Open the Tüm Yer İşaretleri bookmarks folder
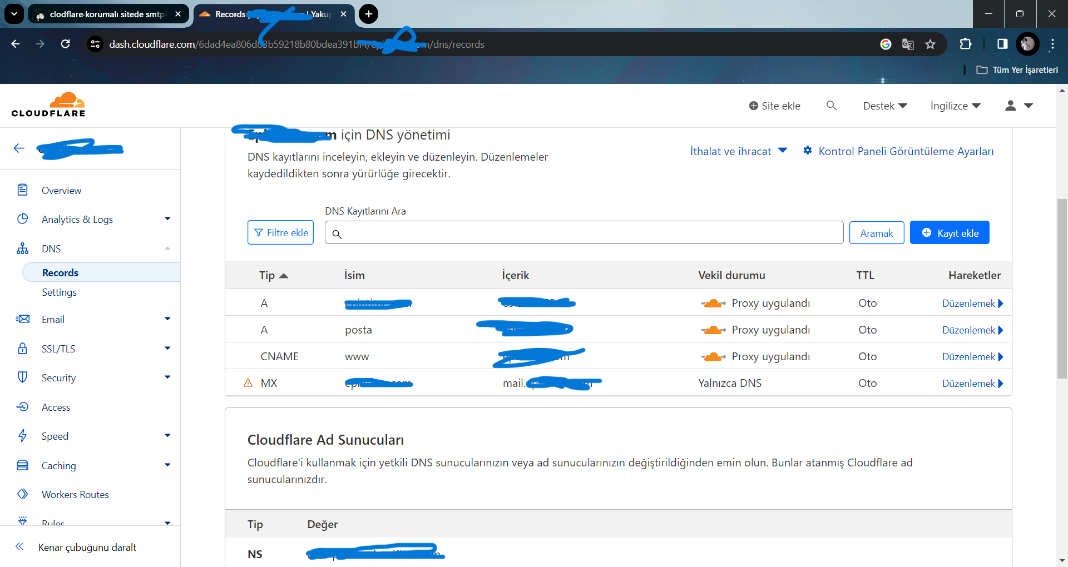The height and width of the screenshot is (567, 1068). click(x=1017, y=69)
